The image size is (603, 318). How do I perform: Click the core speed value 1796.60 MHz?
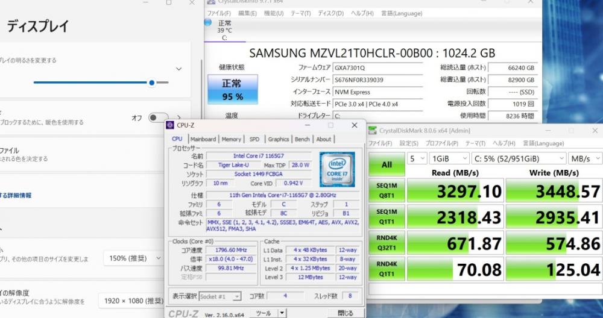231,250
